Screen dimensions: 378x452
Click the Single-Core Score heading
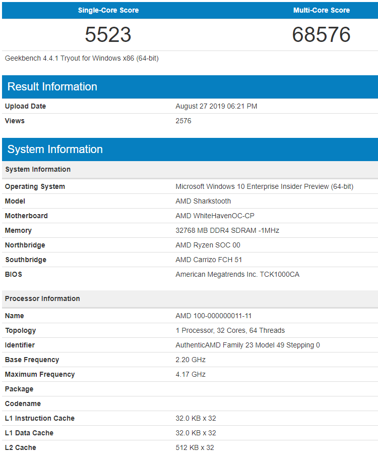pos(108,10)
